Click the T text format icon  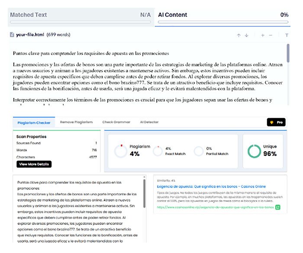286,35
